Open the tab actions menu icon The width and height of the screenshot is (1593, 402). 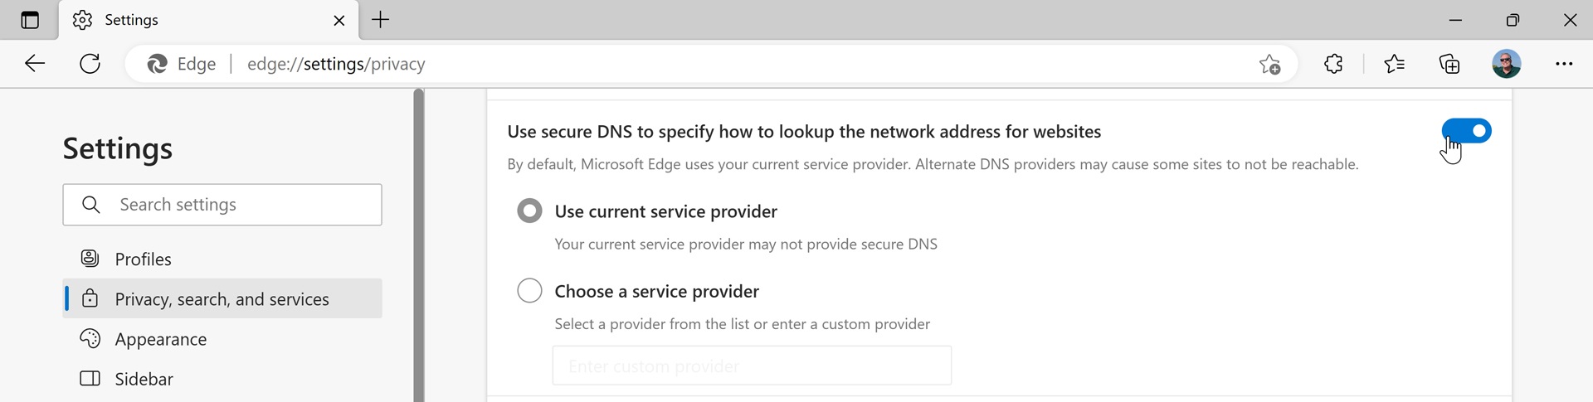point(30,20)
